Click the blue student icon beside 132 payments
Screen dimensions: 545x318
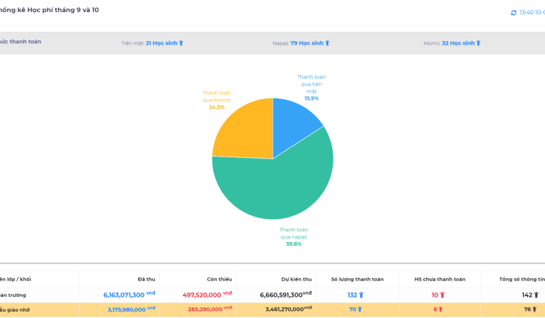pos(361,295)
